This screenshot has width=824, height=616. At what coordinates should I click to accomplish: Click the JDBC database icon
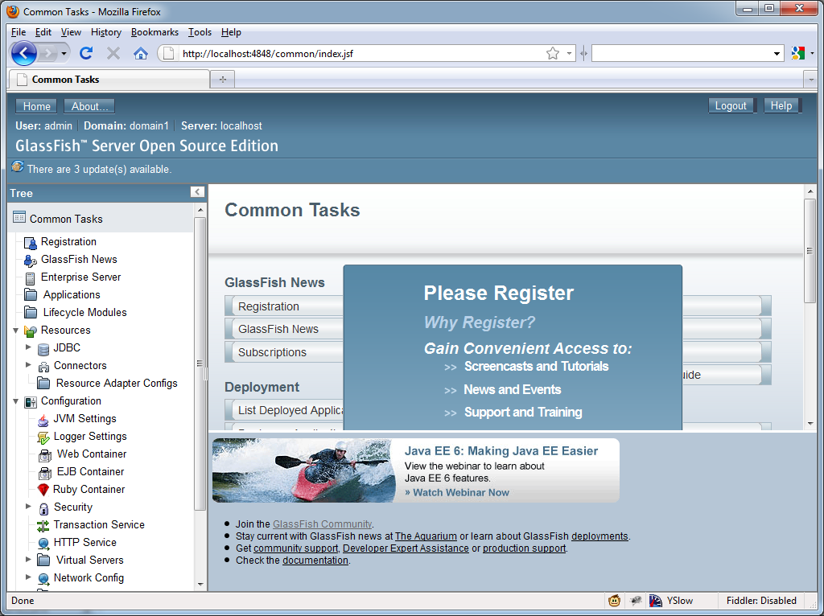[x=43, y=349]
